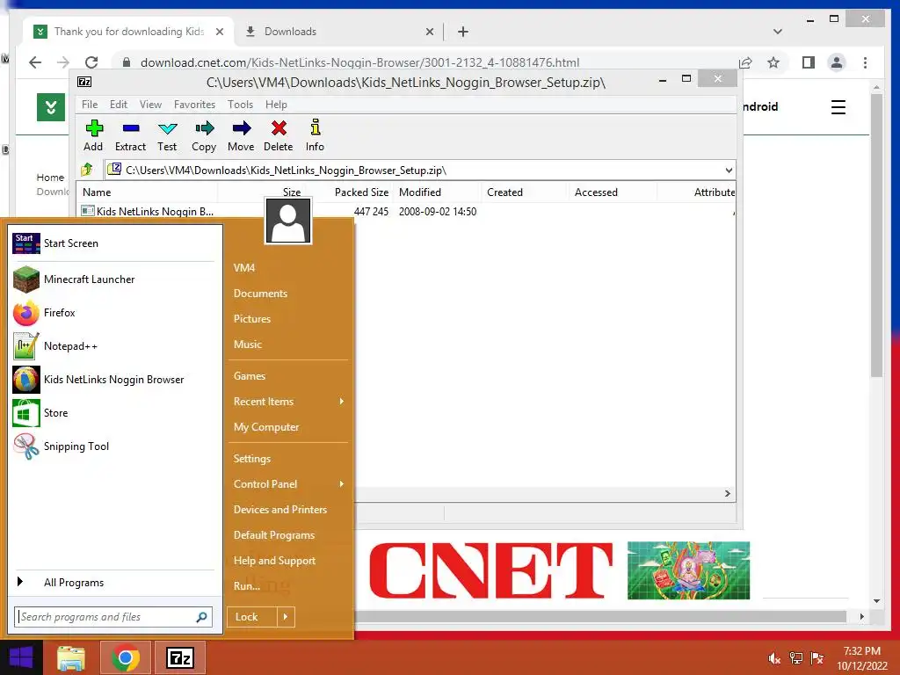Click the green download.com logo
The width and height of the screenshot is (900, 675).
tap(50, 106)
